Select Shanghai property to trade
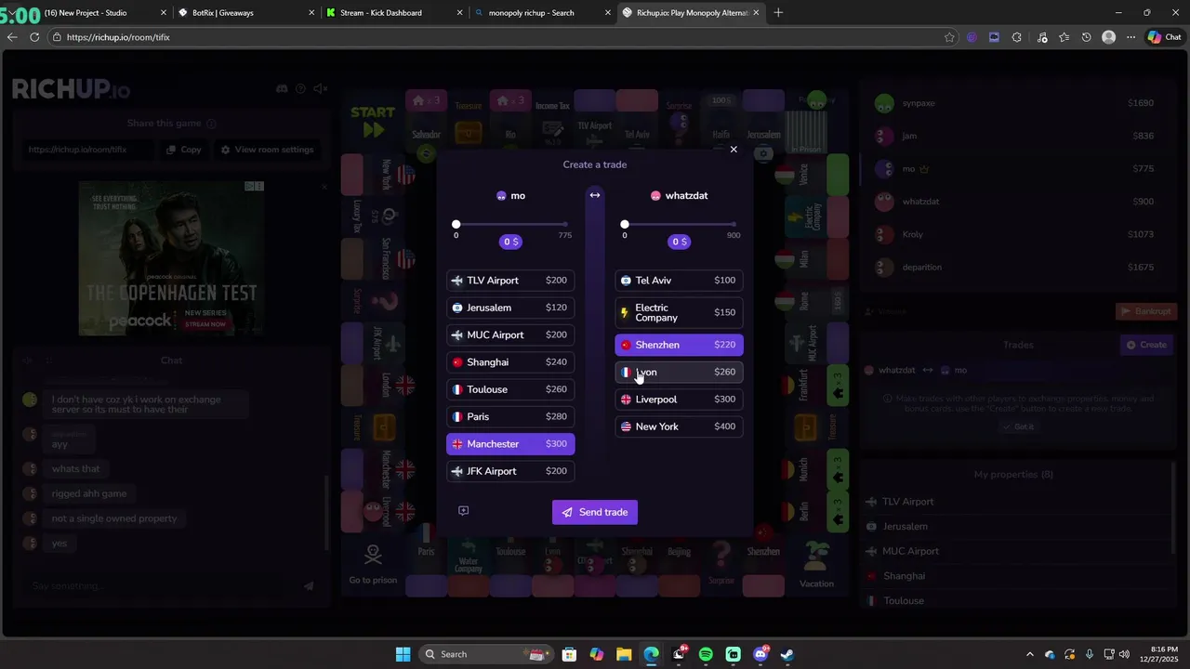 510,362
